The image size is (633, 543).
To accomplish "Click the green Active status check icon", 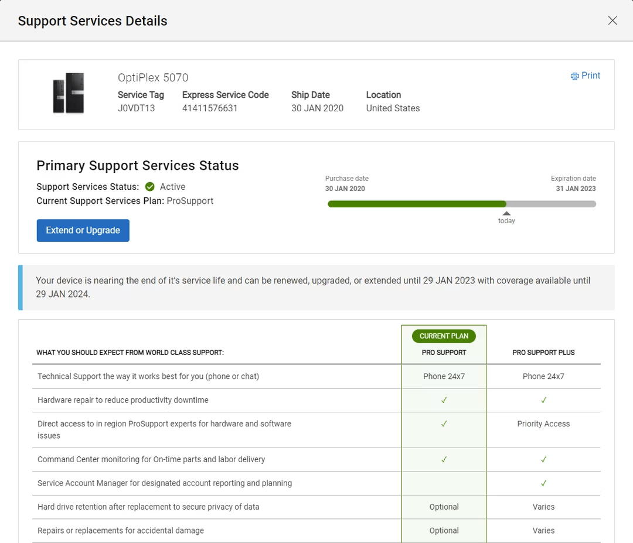I will [150, 187].
